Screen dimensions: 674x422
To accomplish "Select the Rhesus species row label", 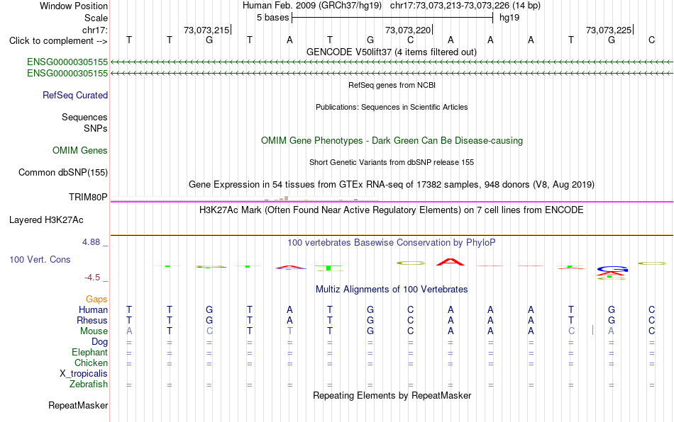I will 92,320.
